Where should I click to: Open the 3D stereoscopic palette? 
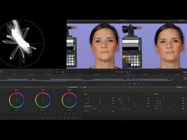(139, 84)
